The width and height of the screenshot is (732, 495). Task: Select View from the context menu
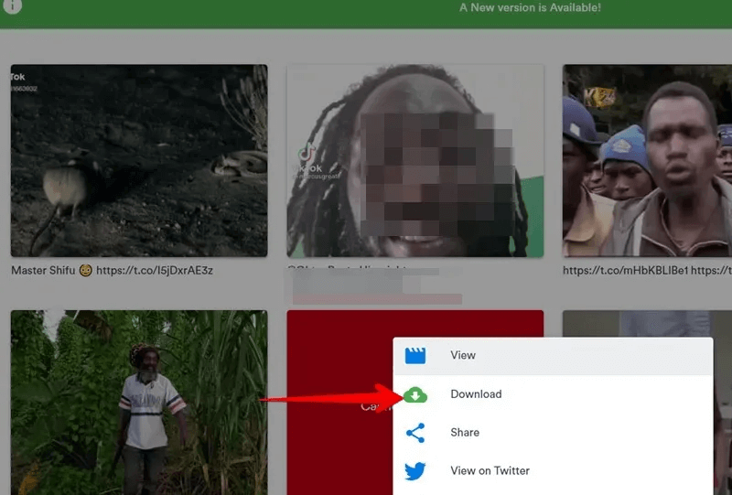[x=463, y=355]
